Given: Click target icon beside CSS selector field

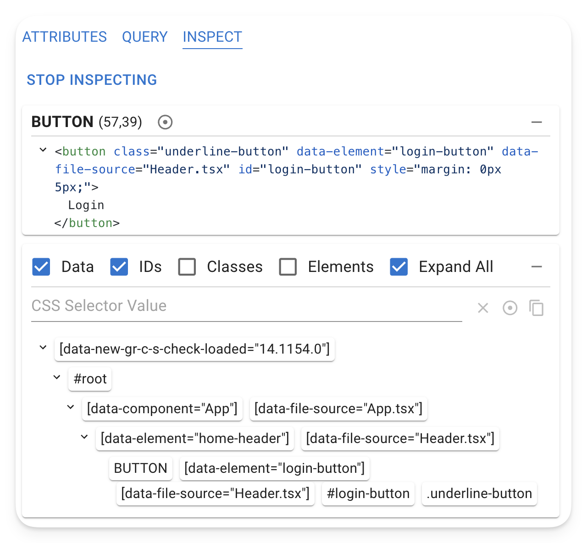Looking at the screenshot, I should click(510, 308).
